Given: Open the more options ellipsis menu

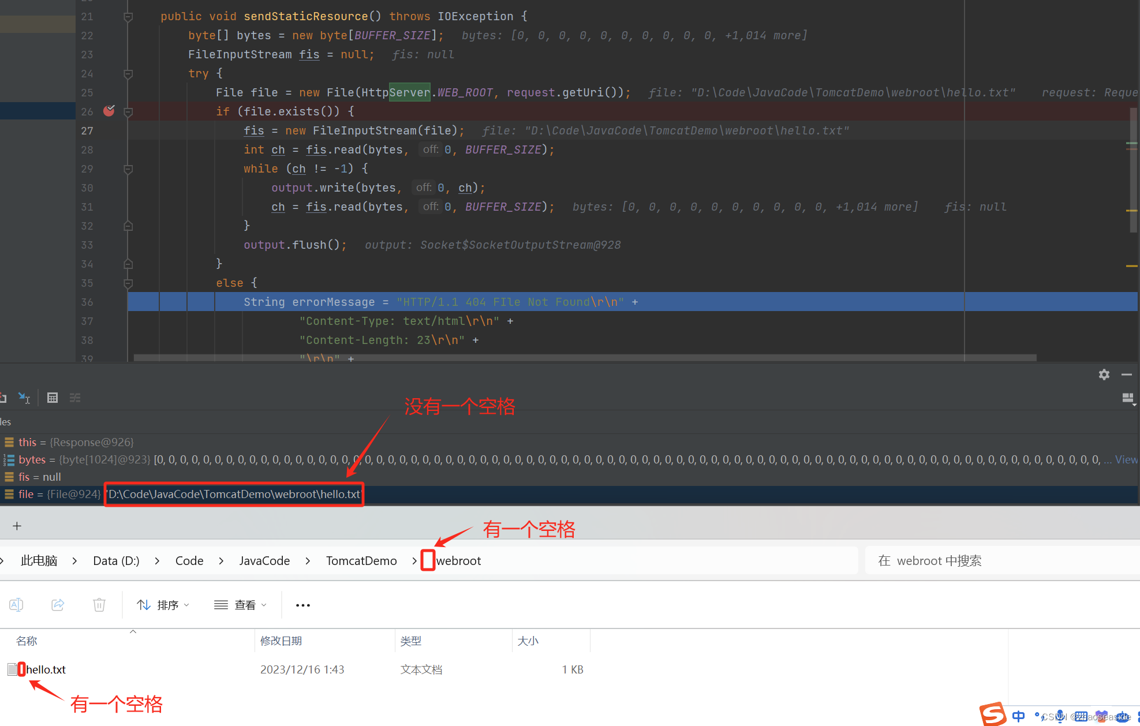Looking at the screenshot, I should point(303,605).
